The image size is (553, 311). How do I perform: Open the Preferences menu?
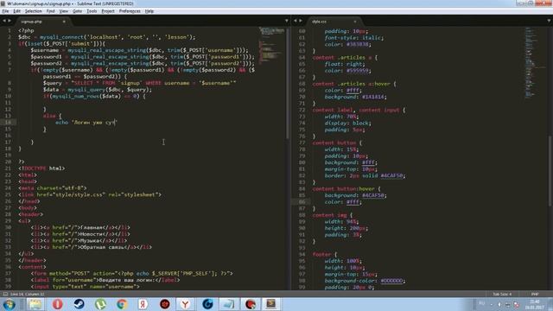pyautogui.click(x=130, y=11)
